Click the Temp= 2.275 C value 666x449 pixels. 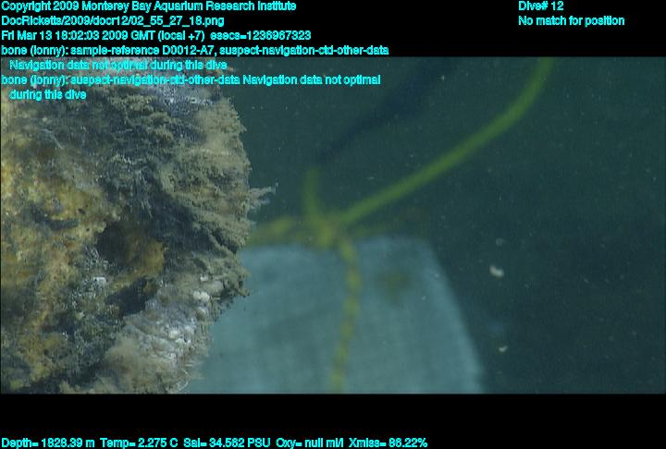point(139,443)
